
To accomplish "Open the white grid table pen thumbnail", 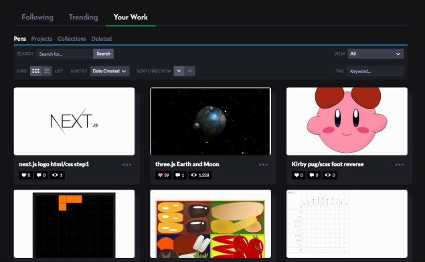I will pyautogui.click(x=347, y=224).
